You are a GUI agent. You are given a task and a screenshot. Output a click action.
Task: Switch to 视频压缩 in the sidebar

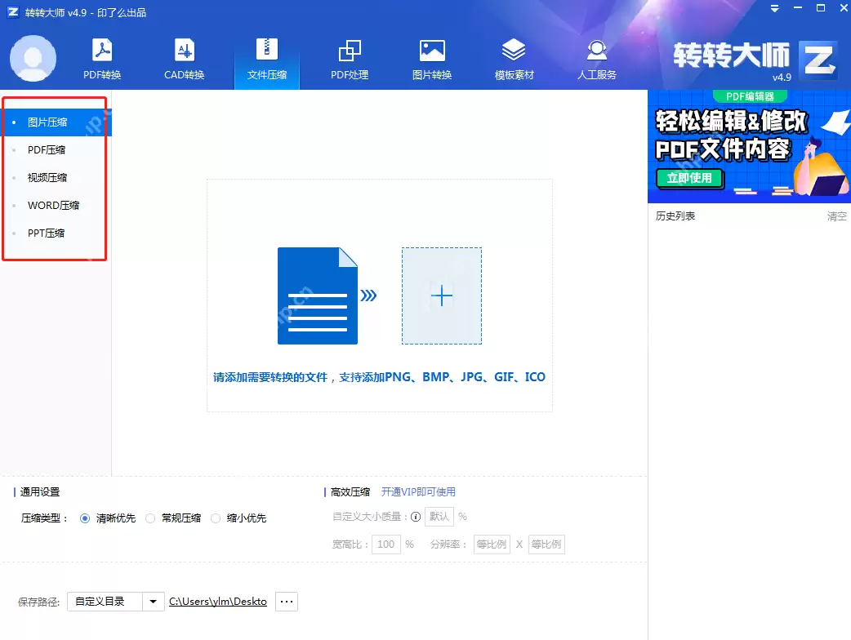(x=47, y=177)
